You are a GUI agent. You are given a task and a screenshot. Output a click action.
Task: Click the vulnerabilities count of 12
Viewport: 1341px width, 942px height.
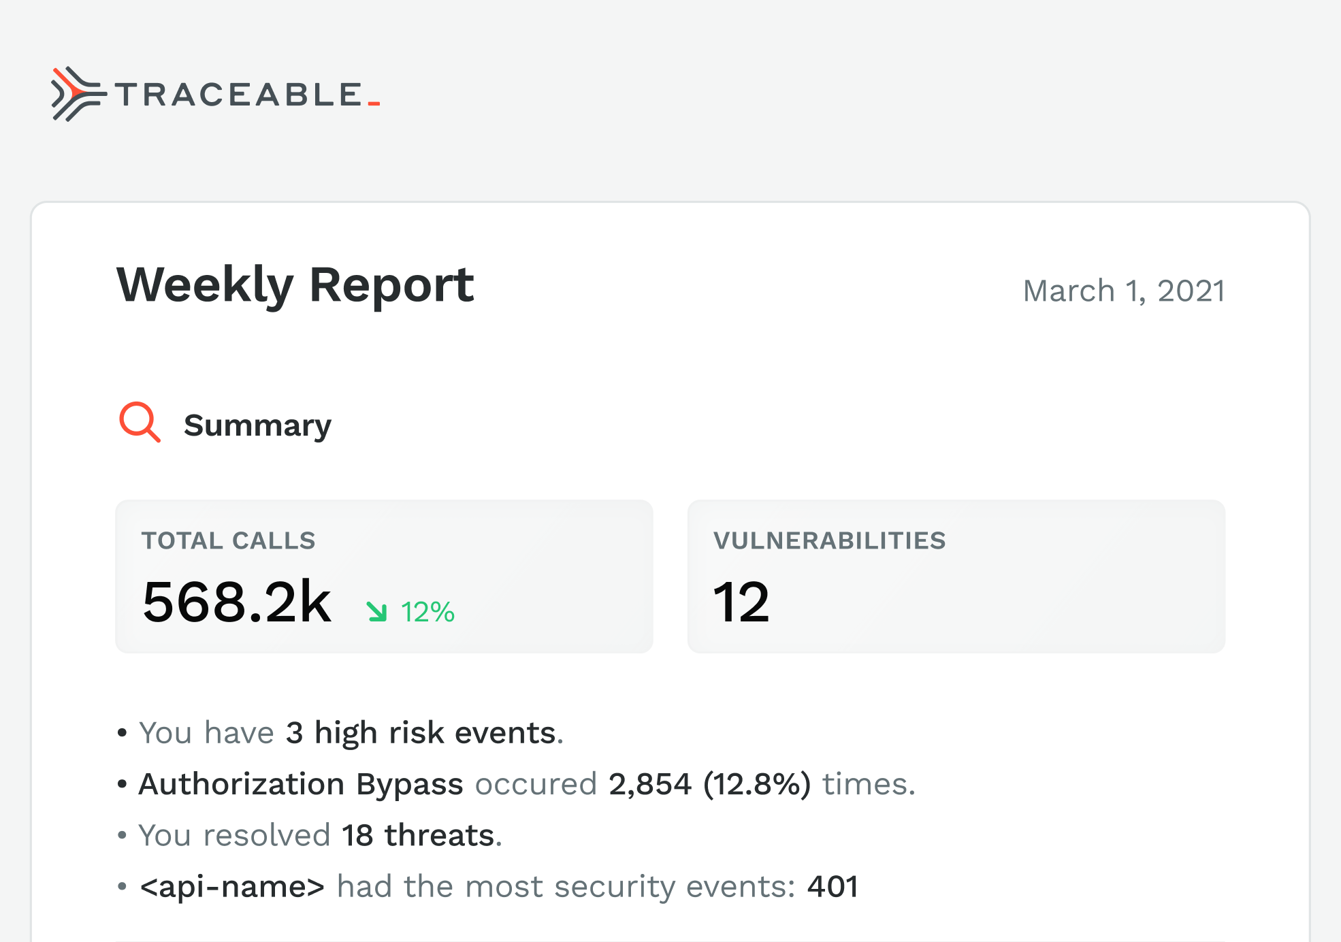(741, 602)
